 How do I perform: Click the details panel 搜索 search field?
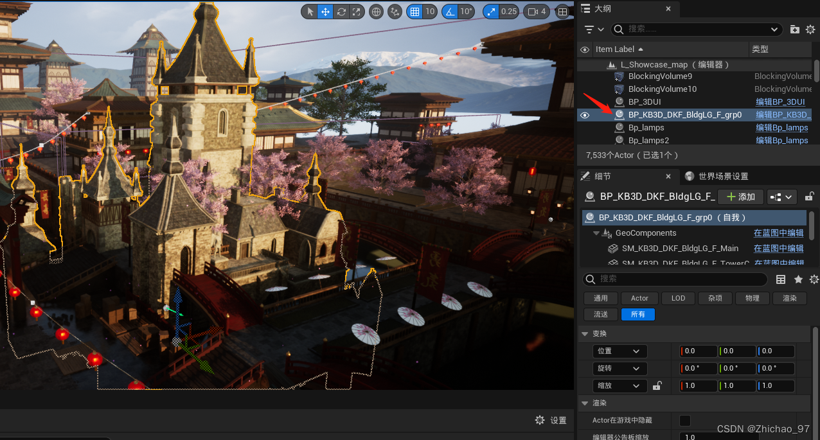(675, 279)
